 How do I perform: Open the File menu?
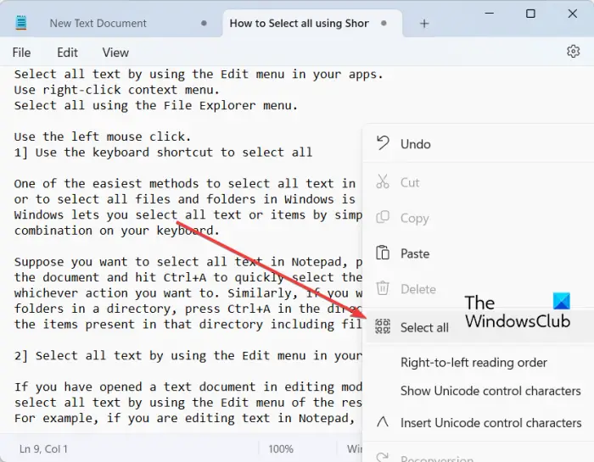[21, 53]
